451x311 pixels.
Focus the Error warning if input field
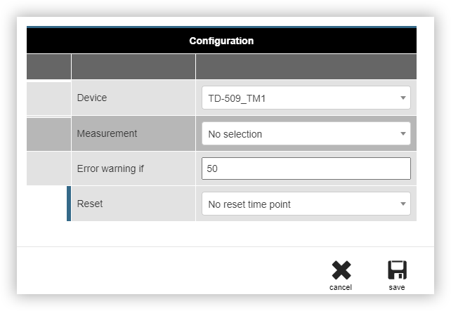click(306, 168)
